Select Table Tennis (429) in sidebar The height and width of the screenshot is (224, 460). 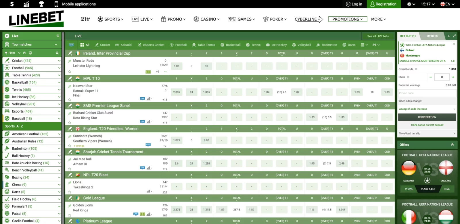(32, 75)
